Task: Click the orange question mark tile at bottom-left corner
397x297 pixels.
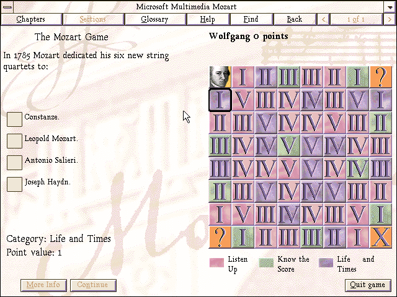Action: [x=220, y=237]
